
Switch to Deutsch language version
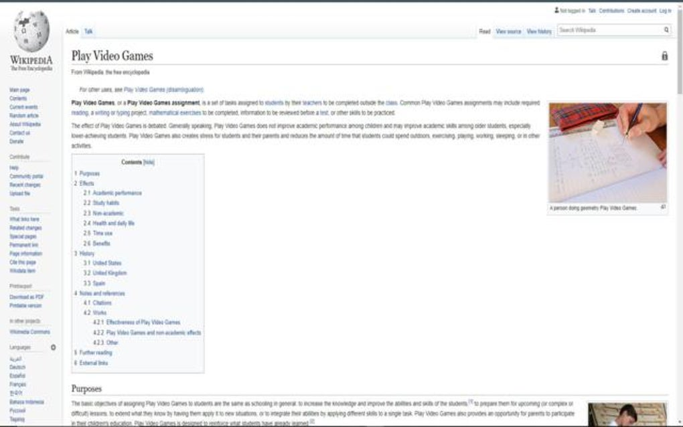[17, 367]
